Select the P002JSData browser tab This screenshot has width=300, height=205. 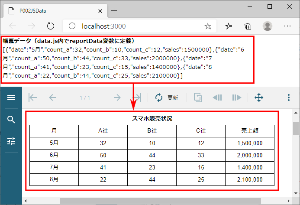pos(55,11)
